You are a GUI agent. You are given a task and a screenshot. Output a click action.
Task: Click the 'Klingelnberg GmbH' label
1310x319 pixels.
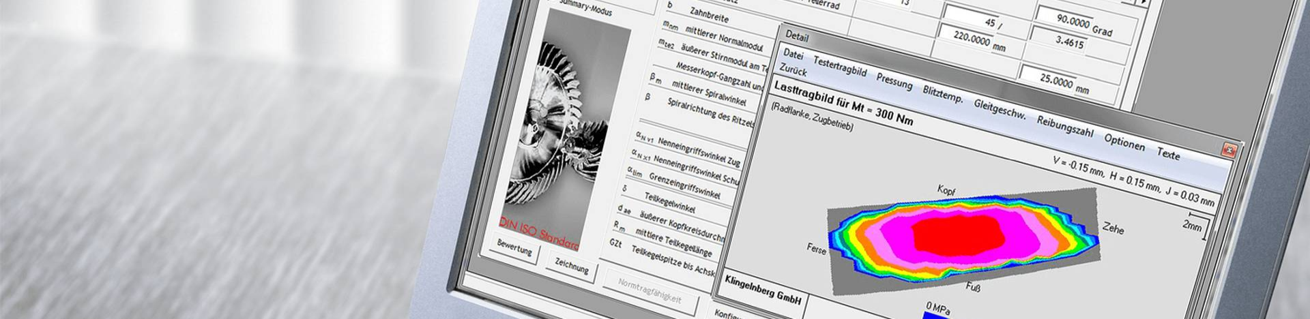[x=763, y=289]
